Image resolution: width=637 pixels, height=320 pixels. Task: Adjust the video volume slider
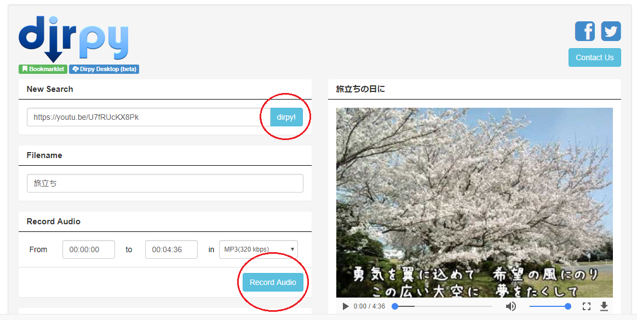point(550,306)
